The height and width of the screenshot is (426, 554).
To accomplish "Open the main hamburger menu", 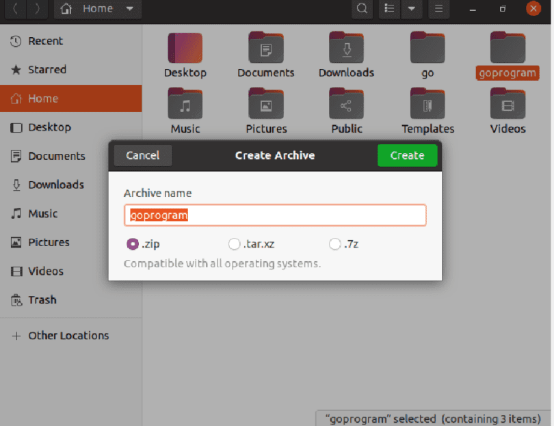I will point(438,9).
